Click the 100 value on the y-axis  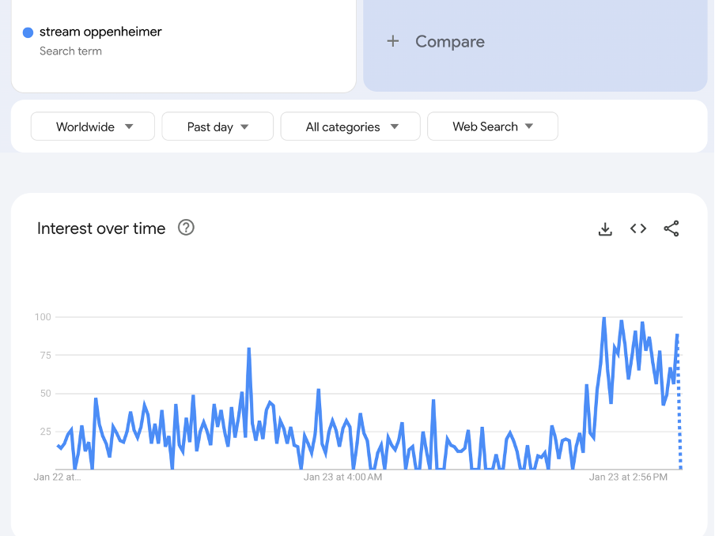43,317
